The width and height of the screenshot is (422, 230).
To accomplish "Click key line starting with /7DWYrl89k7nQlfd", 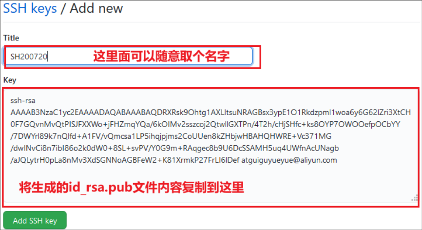I will (171, 136).
